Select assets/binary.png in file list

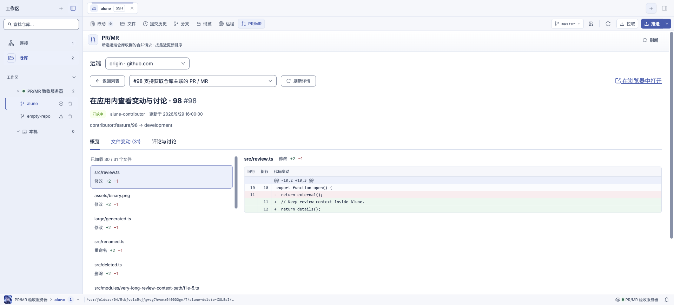click(x=161, y=200)
